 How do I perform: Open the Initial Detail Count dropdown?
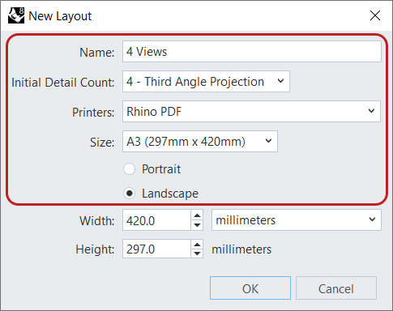[206, 82]
